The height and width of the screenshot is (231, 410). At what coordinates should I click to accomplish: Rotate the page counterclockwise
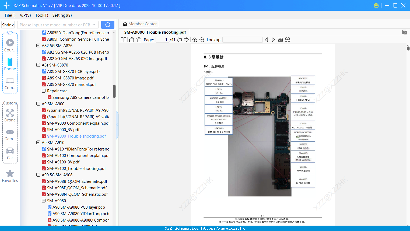[x=131, y=40]
